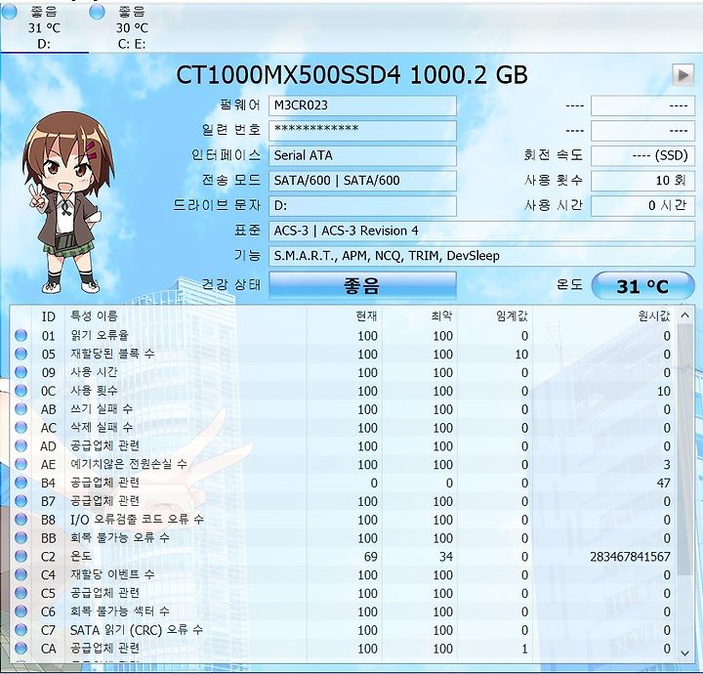Screen dimensions: 703x674
Task: Click the status icon of row AD
Action: 21,445
